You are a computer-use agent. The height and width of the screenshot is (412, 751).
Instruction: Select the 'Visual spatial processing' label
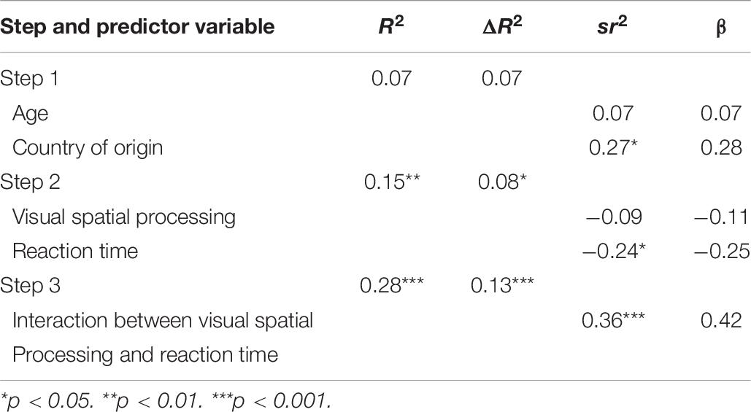point(124,217)
